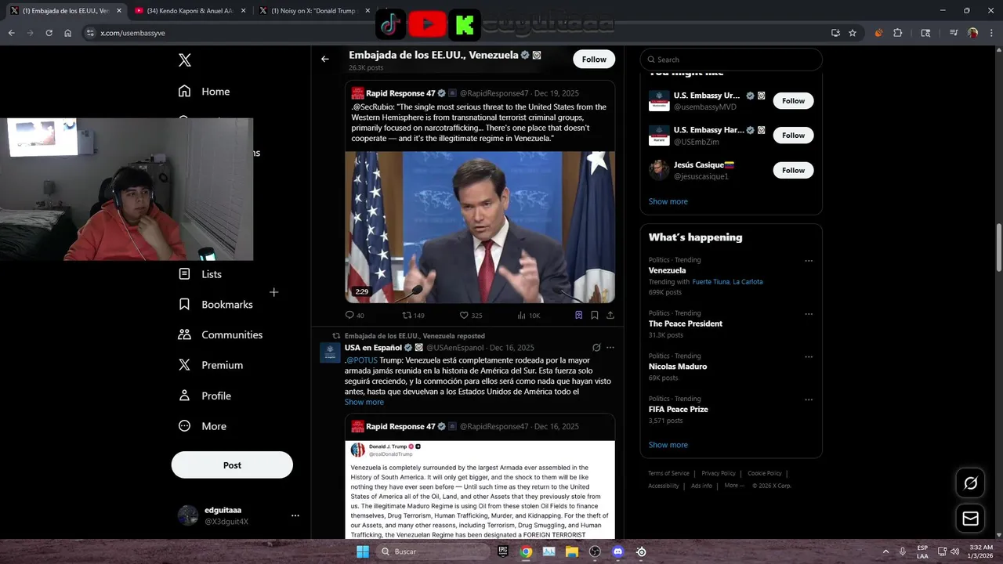Follow U.S. Embassy Harare account
This screenshot has height=564, width=1003.
pyautogui.click(x=793, y=136)
